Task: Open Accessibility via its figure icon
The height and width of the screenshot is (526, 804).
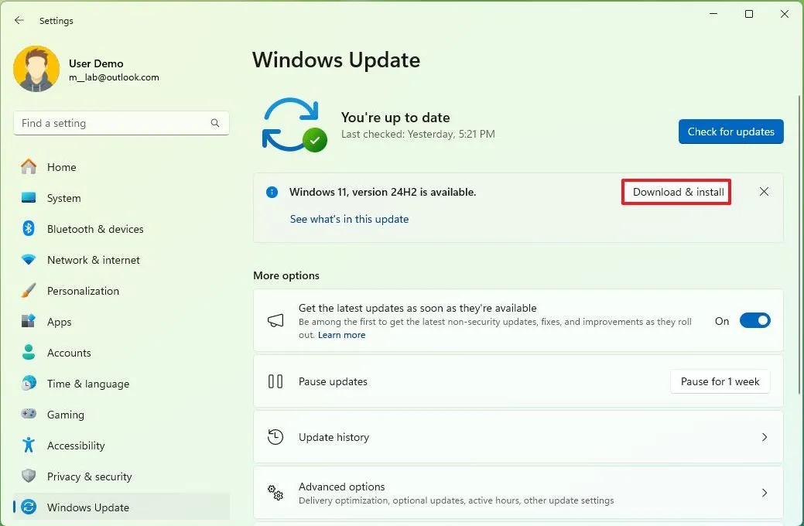Action: coord(29,446)
